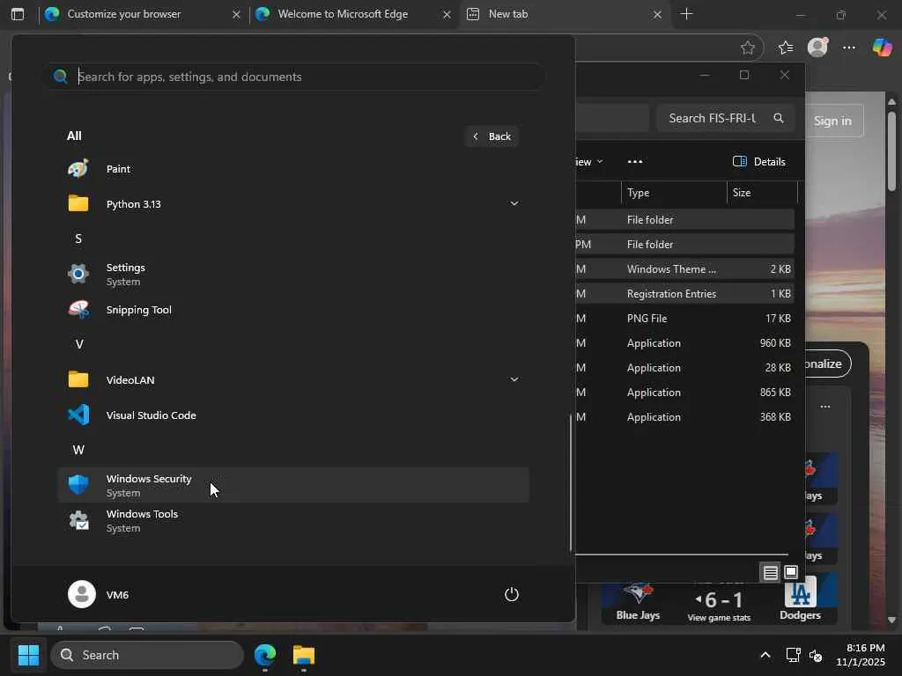This screenshot has width=902, height=676.
Task: Jump to the letter S section header
Action: point(78,239)
